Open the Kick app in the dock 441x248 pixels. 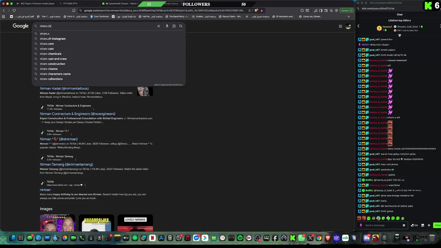tap(293, 238)
